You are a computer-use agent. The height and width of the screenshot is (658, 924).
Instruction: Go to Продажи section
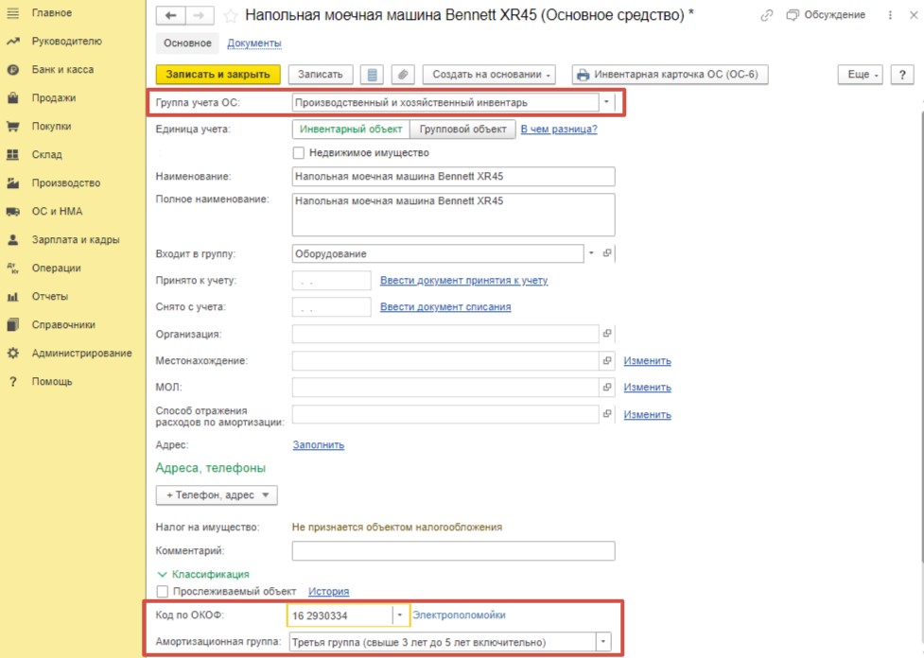(x=54, y=97)
